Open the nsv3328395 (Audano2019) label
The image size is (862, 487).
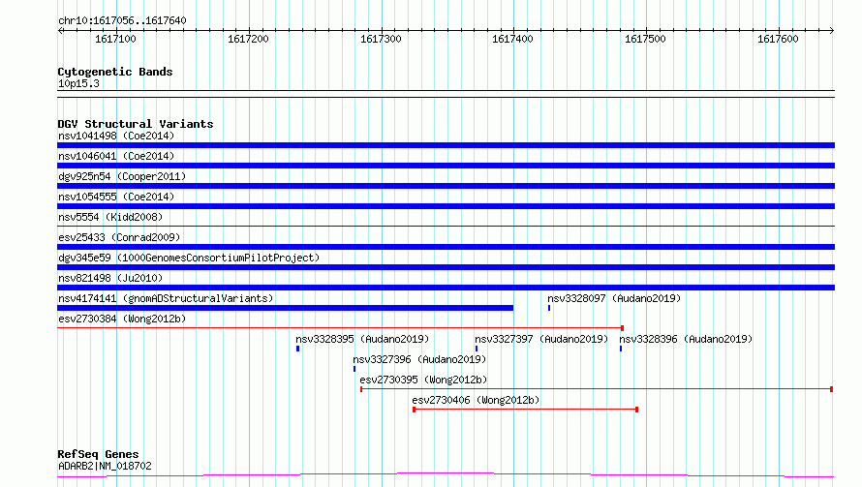tap(362, 339)
